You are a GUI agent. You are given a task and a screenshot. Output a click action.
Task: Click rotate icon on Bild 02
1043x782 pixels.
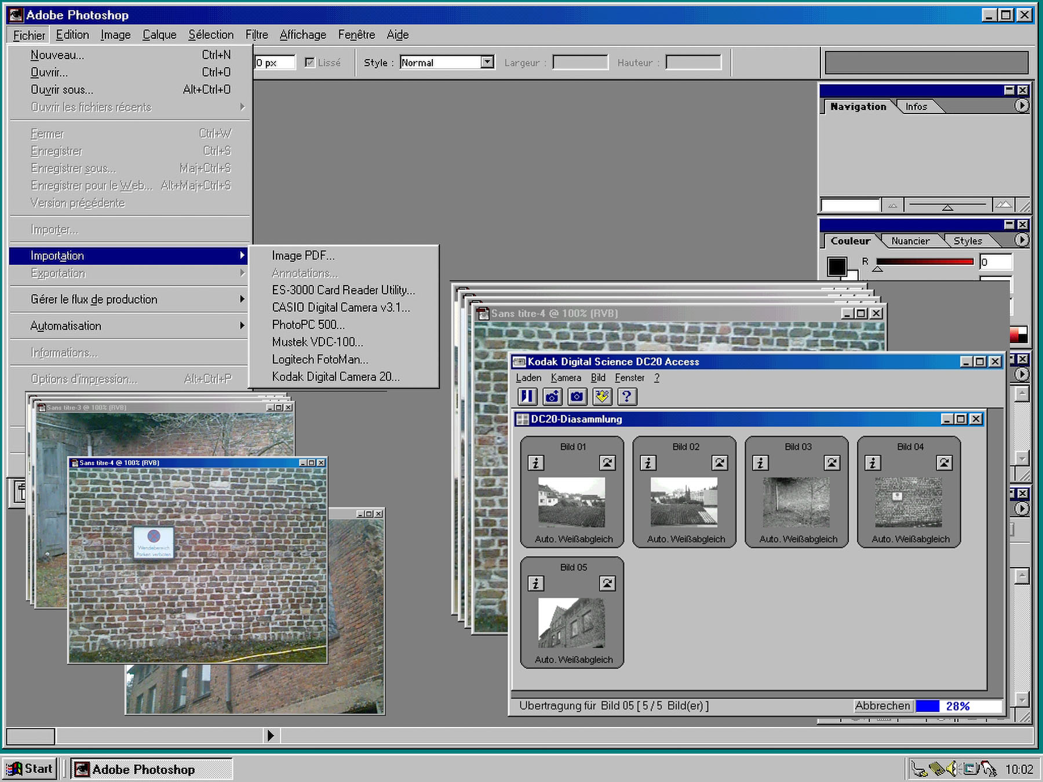click(720, 463)
